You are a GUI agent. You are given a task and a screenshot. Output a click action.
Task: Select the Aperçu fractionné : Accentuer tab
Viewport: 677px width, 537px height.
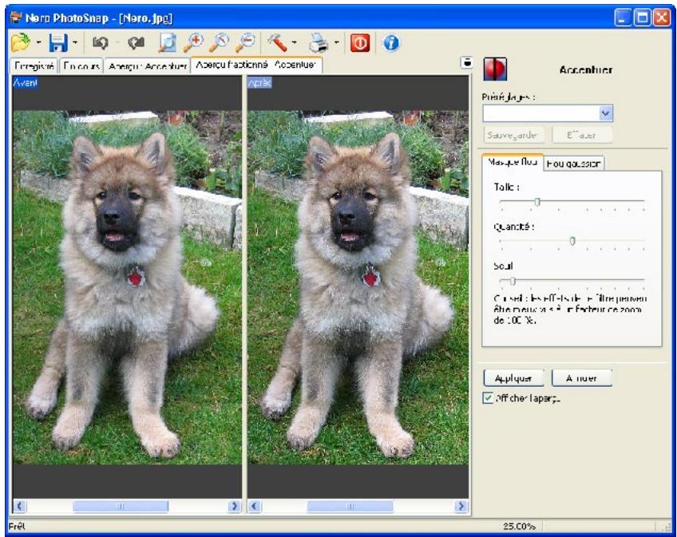(256, 65)
